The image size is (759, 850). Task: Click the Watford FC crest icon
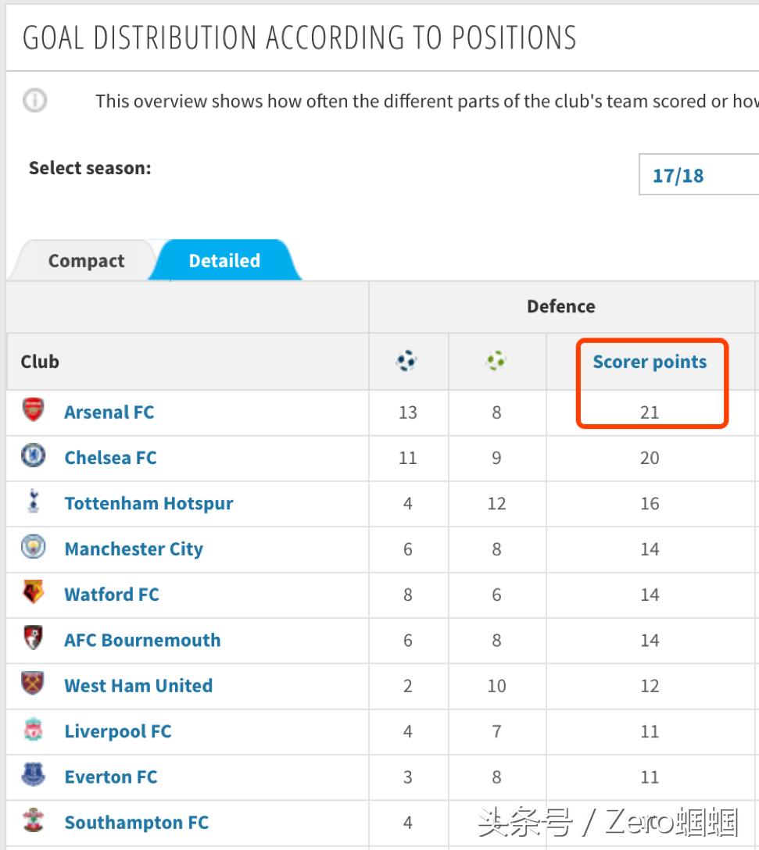point(33,593)
